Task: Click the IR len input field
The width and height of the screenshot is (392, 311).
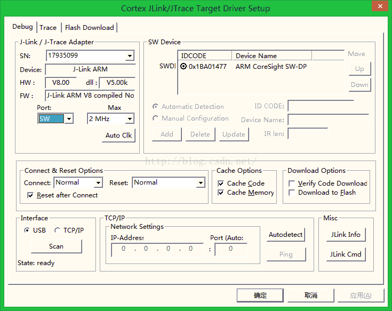Action: pyautogui.click(x=308, y=133)
